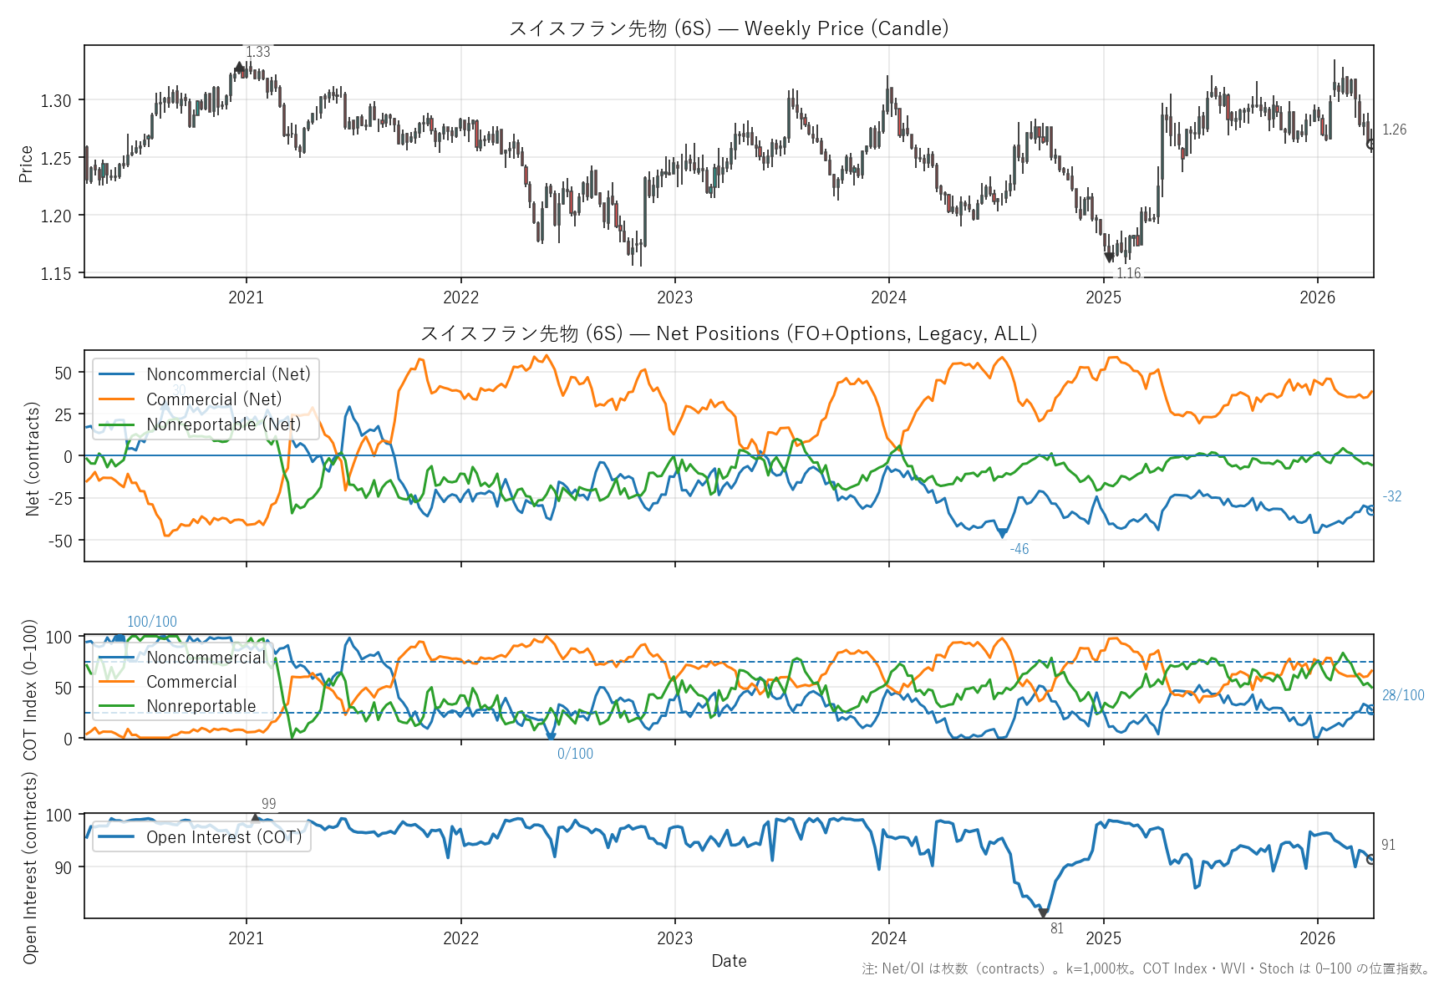This screenshot has height=986, width=1444.
Task: Click the 1.33 price high triangle marker
Action: [240, 67]
